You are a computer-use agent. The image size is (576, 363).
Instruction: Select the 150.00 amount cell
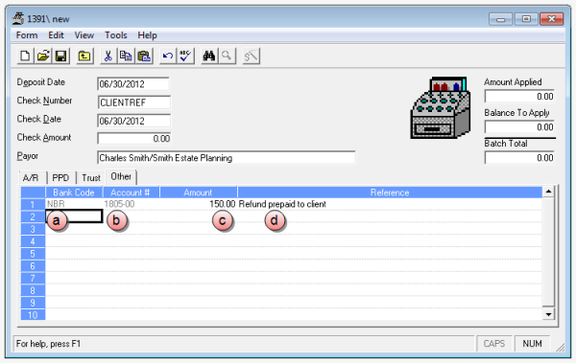tap(199, 204)
